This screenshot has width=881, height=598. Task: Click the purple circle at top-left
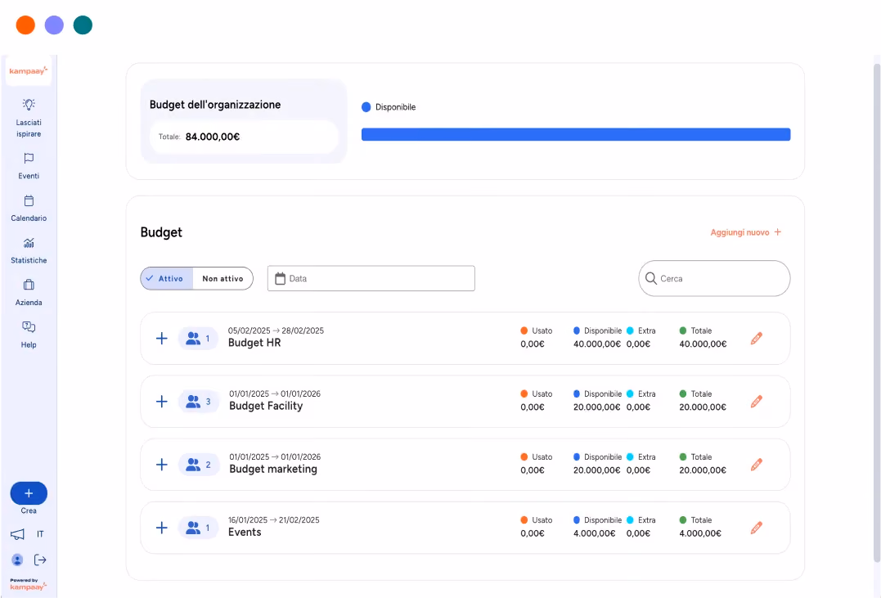coord(54,25)
